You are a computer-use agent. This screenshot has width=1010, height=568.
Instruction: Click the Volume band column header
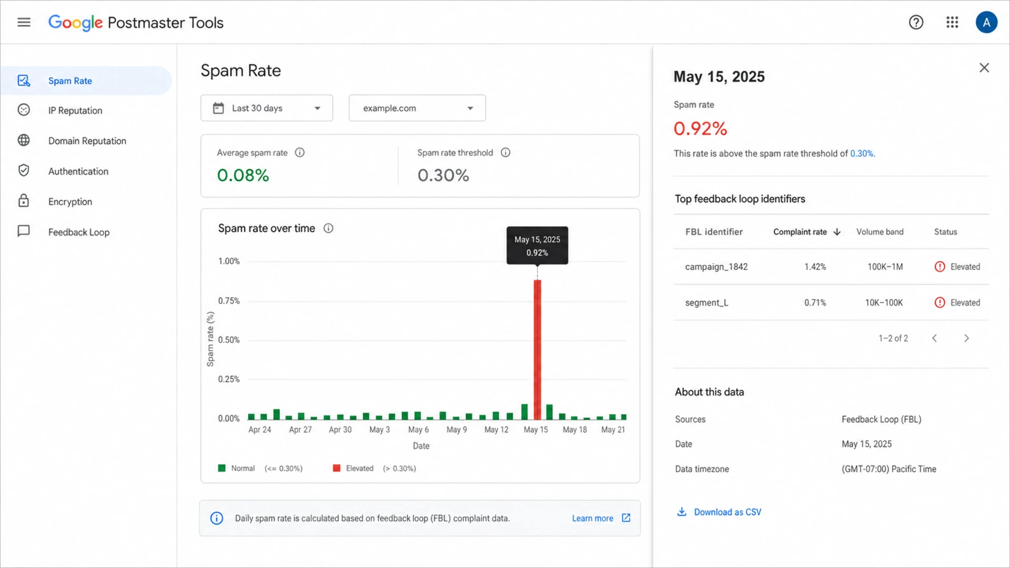[x=880, y=232]
